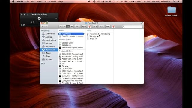Open the Edit menu

(33, 1)
